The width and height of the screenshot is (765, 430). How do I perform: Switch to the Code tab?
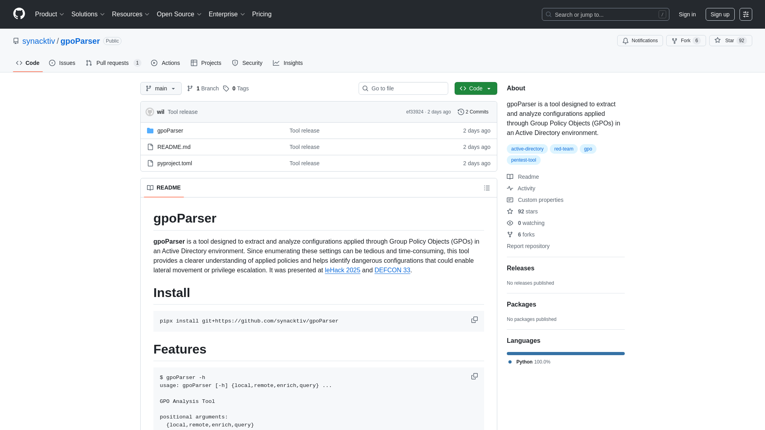point(27,63)
